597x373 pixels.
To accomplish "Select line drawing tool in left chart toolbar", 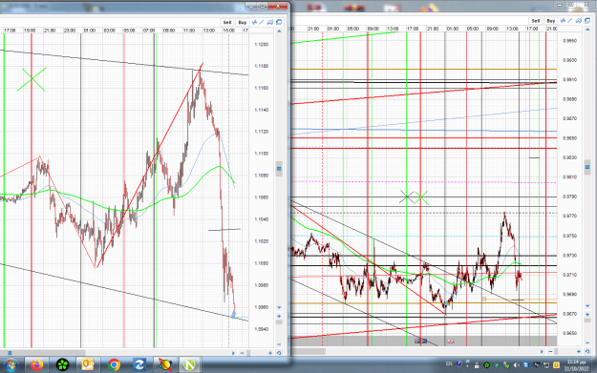I will (x=262, y=23).
